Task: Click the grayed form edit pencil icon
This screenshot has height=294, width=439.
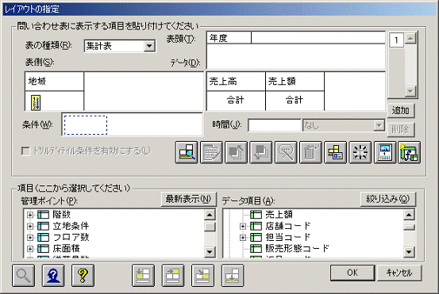Action: tap(211, 152)
